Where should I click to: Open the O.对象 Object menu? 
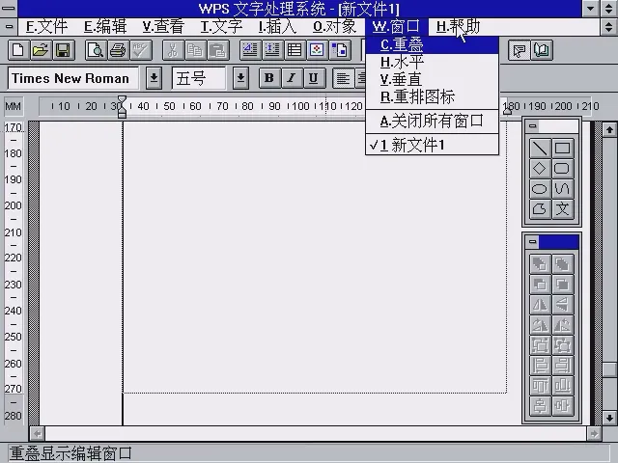[335, 27]
